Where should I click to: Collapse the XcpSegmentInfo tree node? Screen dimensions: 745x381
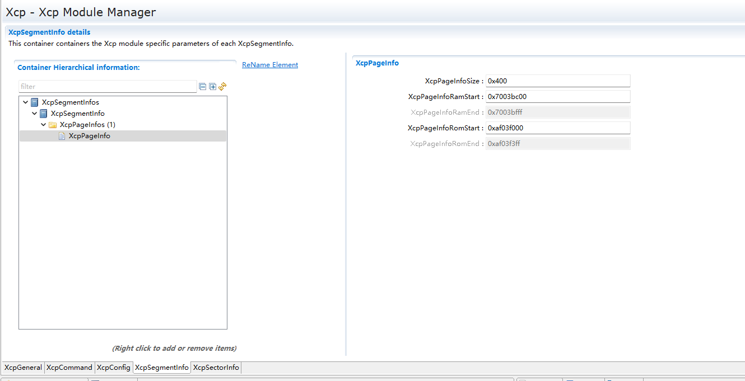tap(35, 114)
